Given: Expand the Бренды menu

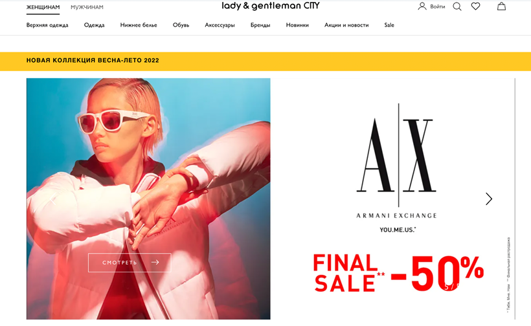Looking at the screenshot, I should [x=260, y=25].
